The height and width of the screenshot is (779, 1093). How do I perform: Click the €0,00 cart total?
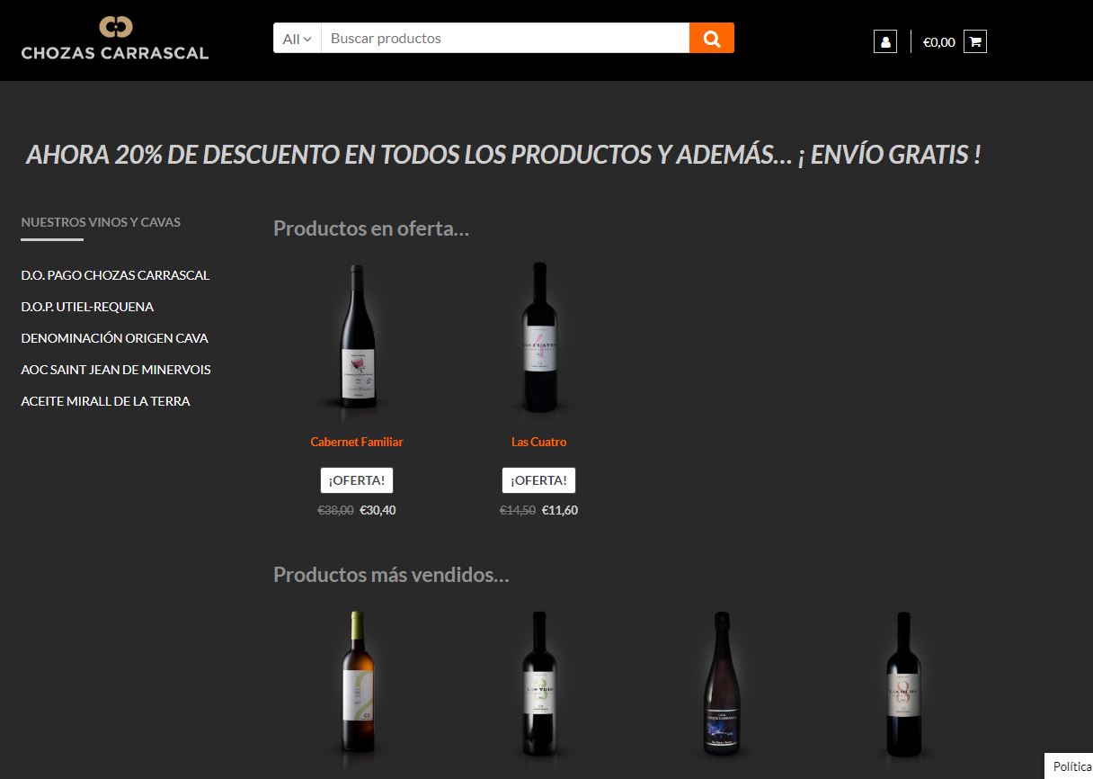pyautogui.click(x=938, y=41)
